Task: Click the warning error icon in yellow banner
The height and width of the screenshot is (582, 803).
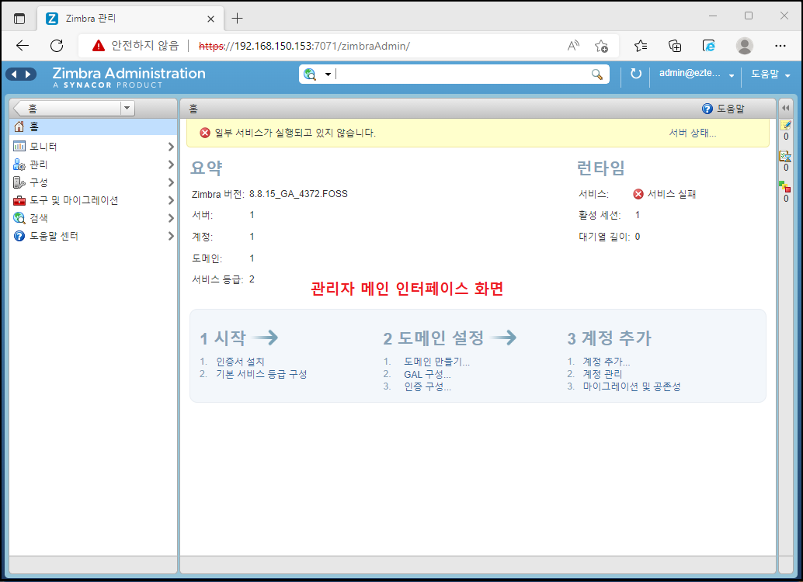Action: point(205,133)
